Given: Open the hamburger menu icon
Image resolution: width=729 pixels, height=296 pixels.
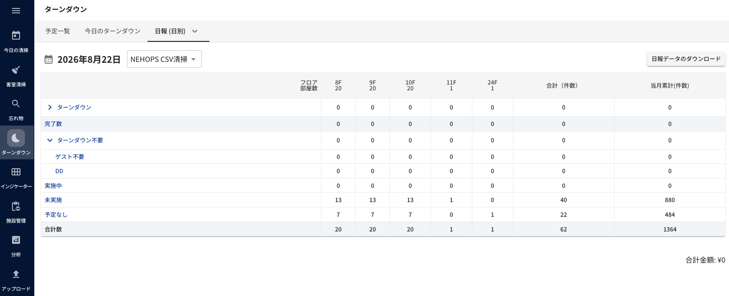Looking at the screenshot, I should (16, 11).
